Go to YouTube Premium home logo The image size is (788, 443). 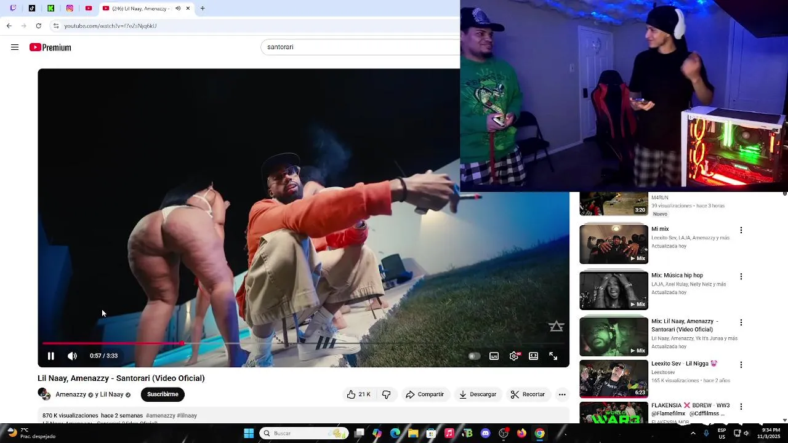coord(50,47)
